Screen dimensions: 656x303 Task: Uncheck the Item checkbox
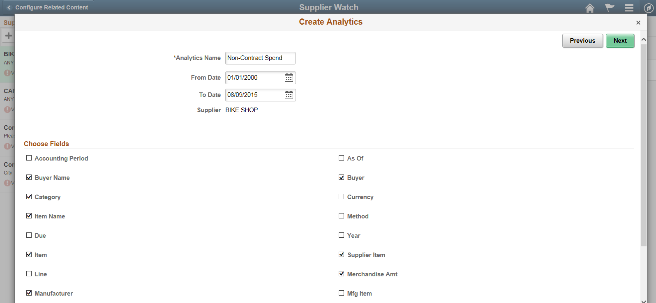coord(29,255)
